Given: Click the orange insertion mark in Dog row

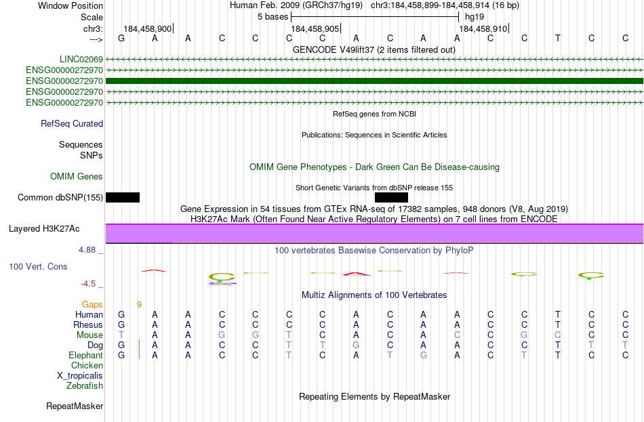Looking at the screenshot, I should pos(139,344).
